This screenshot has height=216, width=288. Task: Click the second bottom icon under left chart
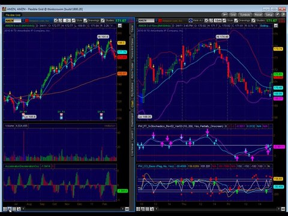[10, 209]
